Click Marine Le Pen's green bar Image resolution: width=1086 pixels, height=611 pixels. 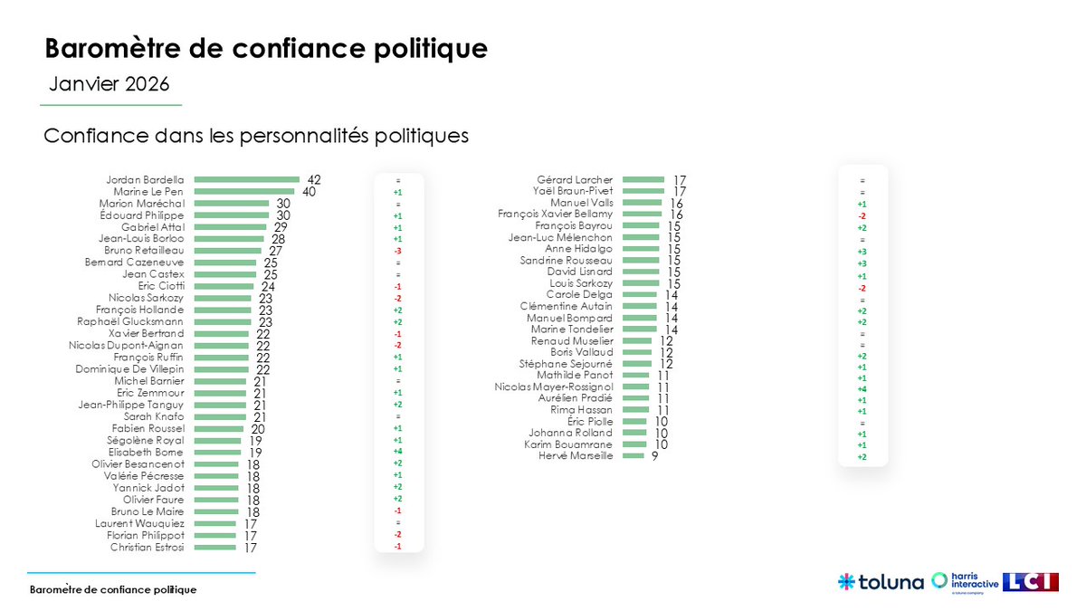click(243, 191)
